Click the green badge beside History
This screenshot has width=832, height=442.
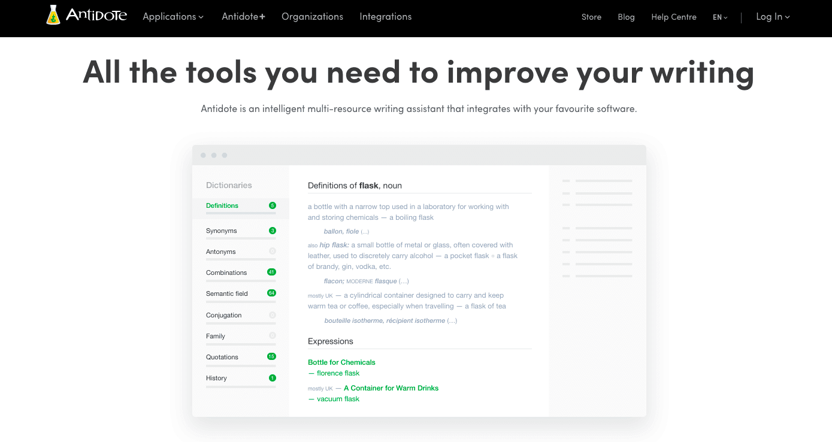pyautogui.click(x=273, y=378)
